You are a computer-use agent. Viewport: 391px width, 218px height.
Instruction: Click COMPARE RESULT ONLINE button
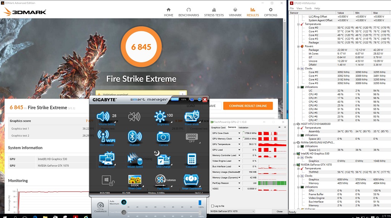pos(248,106)
